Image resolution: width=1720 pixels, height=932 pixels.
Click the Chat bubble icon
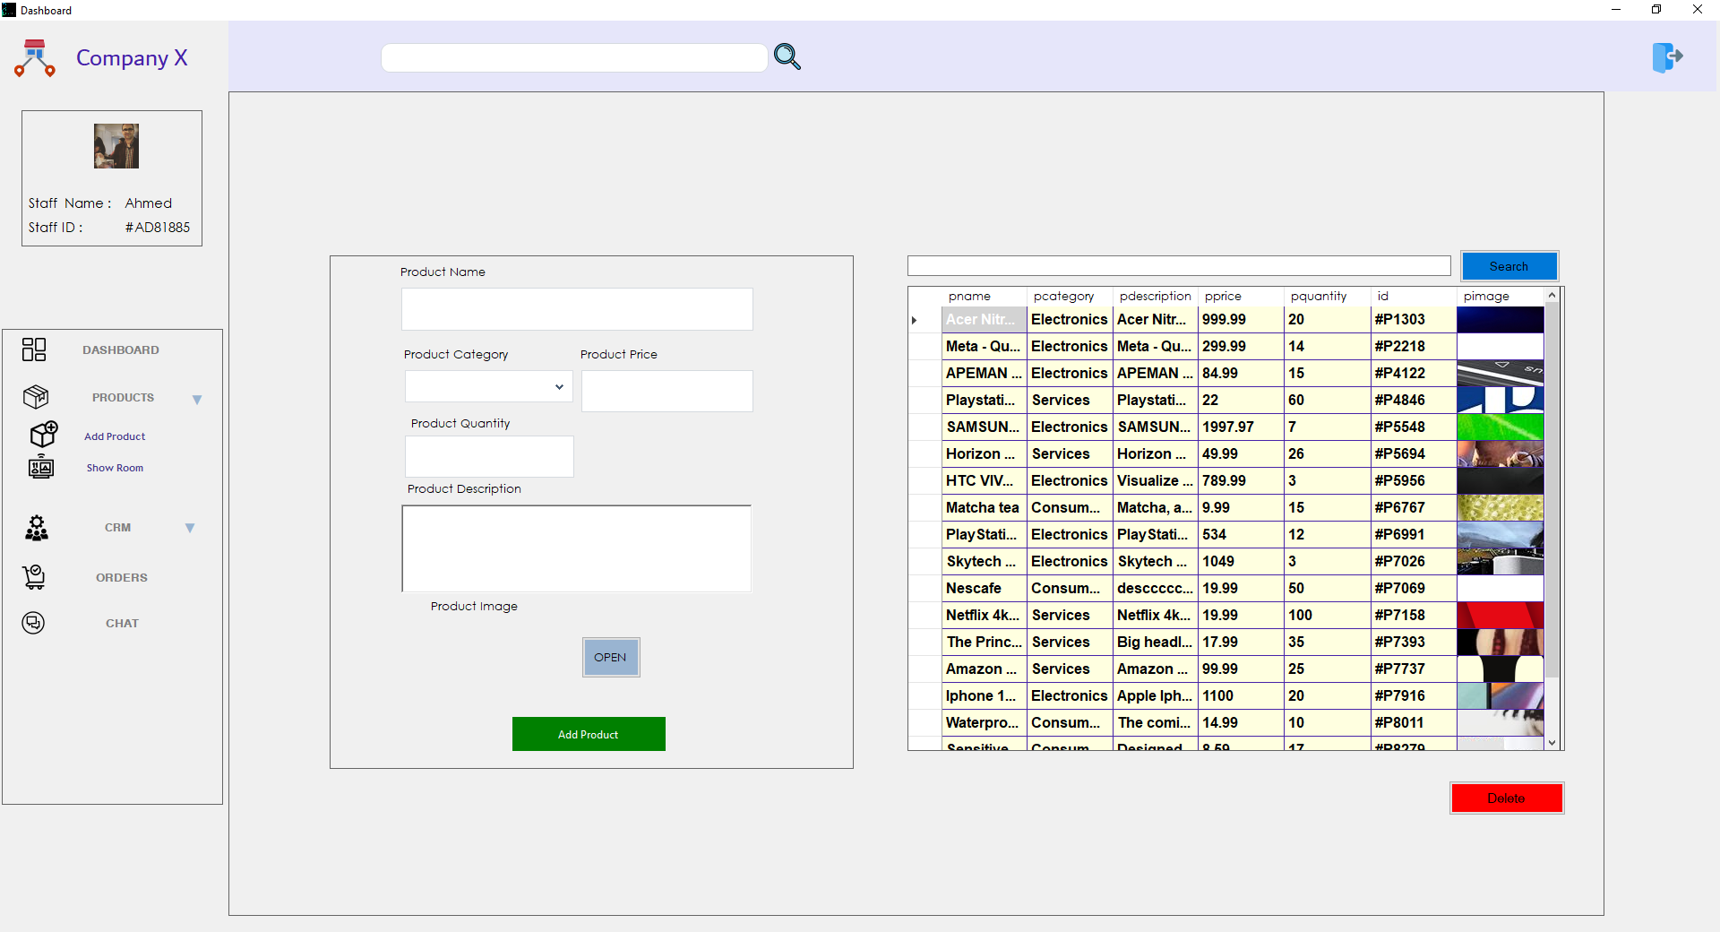tap(33, 623)
